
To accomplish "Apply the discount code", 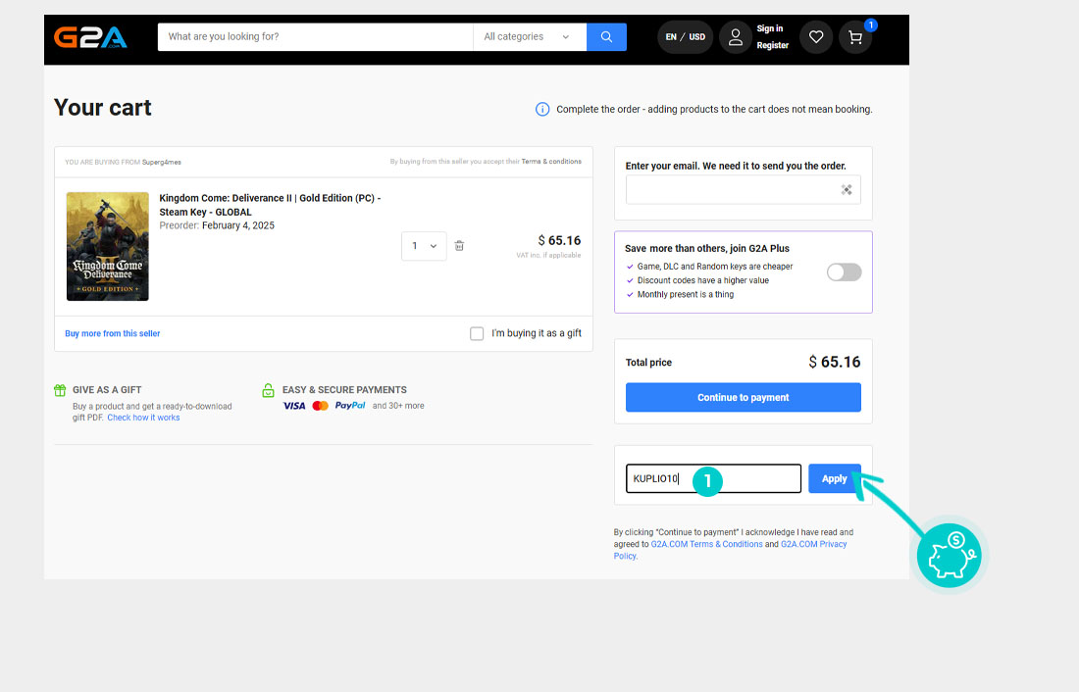I will (x=834, y=478).
